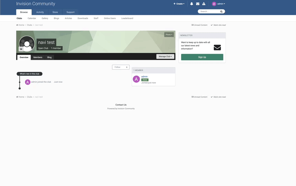Click bottom Mark site read link
Image resolution: width=296 pixels, height=186 pixels.
pyautogui.click(x=218, y=97)
